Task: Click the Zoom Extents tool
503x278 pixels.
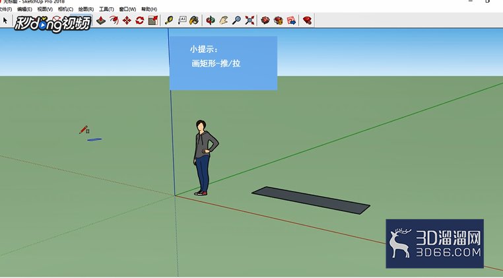Action: (x=250, y=20)
